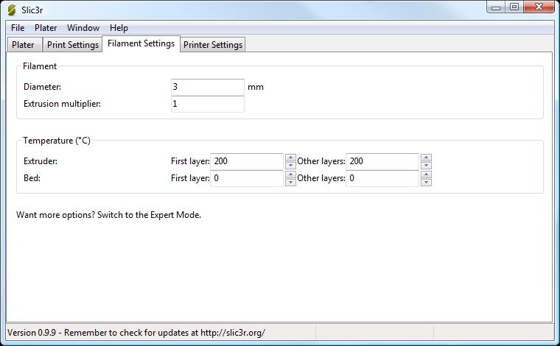Open the Help menu
The image size is (560, 346).
point(119,28)
